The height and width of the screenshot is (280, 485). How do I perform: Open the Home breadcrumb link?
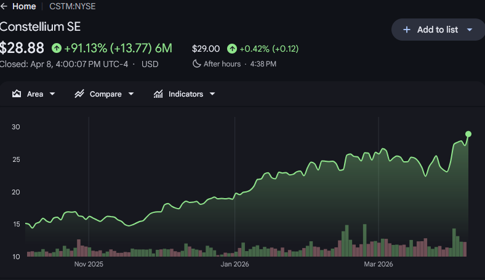24,6
